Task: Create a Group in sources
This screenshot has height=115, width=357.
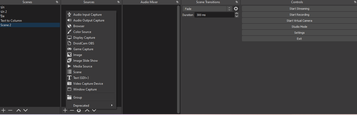Action: point(91,97)
